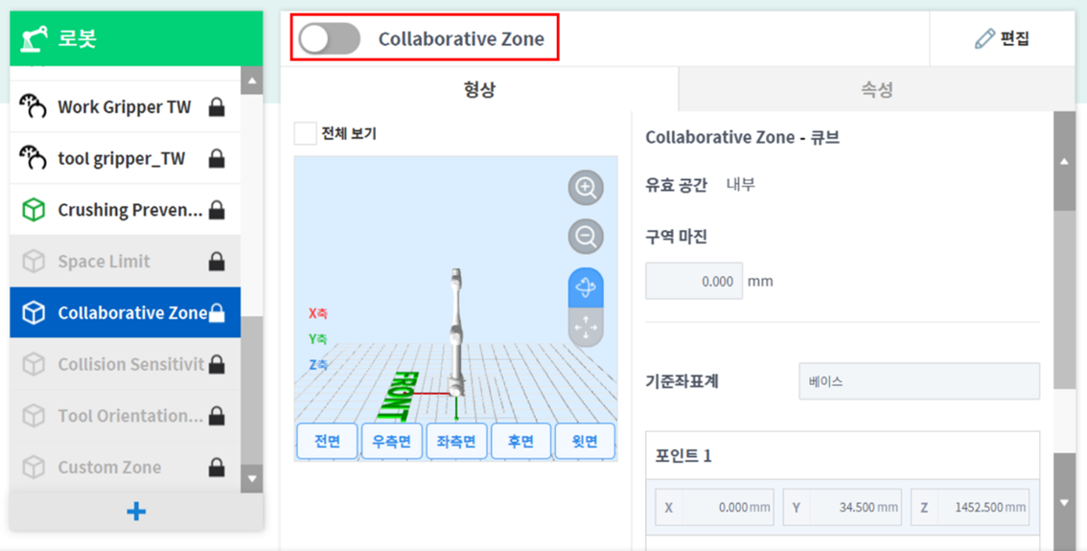Open the 기준좌표계 dropdown
Image resolution: width=1087 pixels, height=551 pixels.
tap(918, 381)
